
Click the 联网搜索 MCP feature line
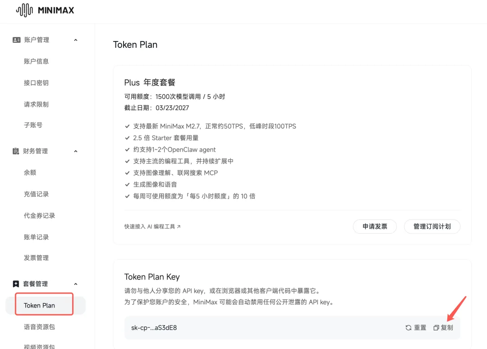click(x=175, y=173)
